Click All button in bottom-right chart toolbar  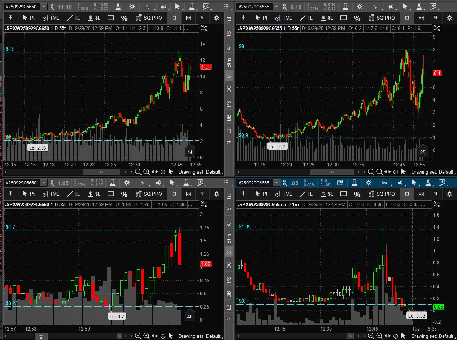point(435,194)
